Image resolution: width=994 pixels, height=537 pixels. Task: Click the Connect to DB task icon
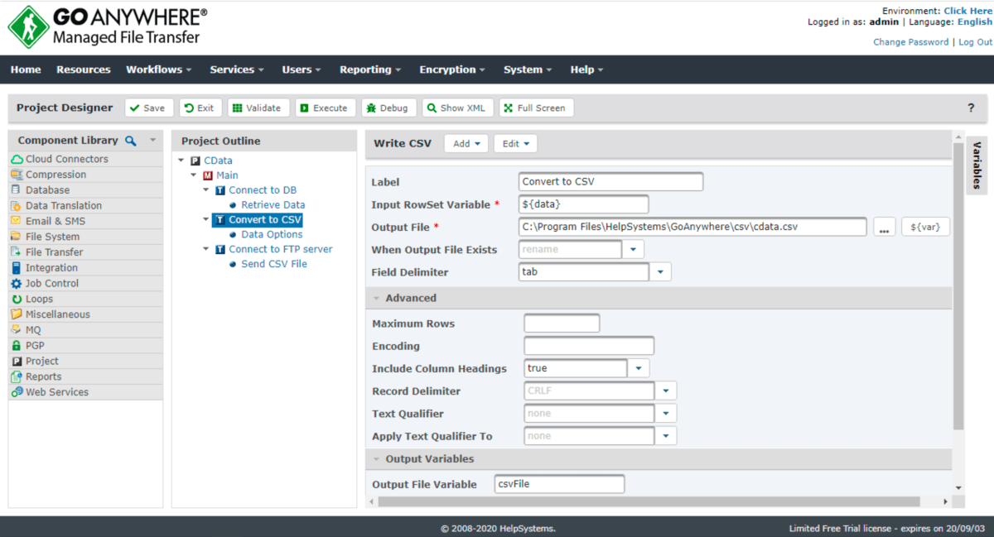[x=220, y=190]
